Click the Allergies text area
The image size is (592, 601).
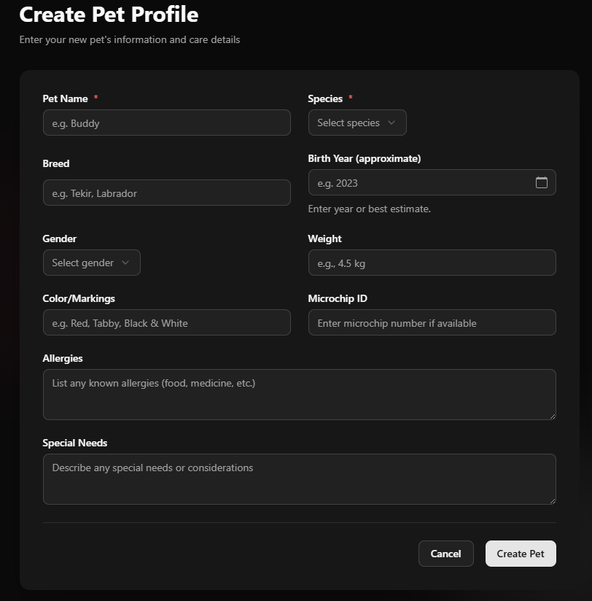[x=299, y=395]
